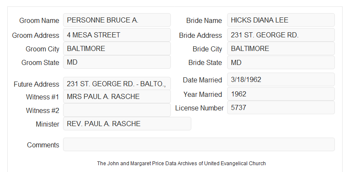The width and height of the screenshot is (343, 172).
Task: Click the Groom Name label
Action: pos(39,20)
